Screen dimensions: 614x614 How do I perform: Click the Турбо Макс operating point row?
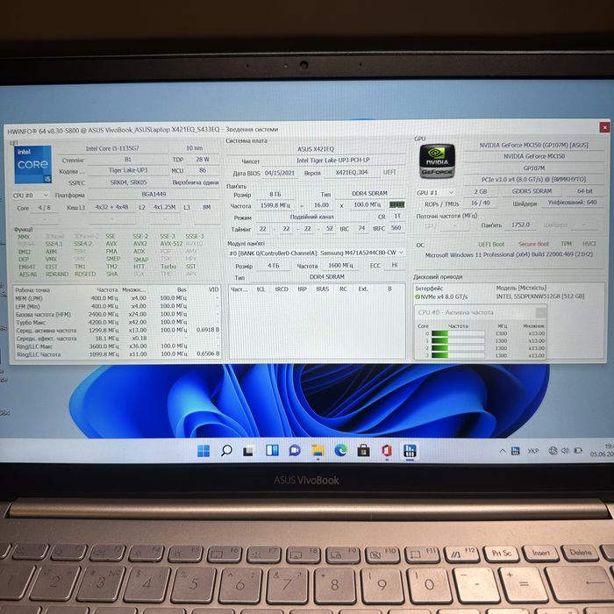coord(117,322)
